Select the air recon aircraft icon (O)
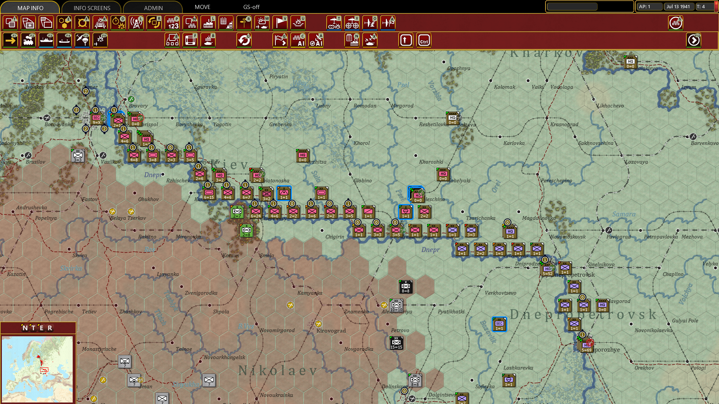 (x=370, y=23)
